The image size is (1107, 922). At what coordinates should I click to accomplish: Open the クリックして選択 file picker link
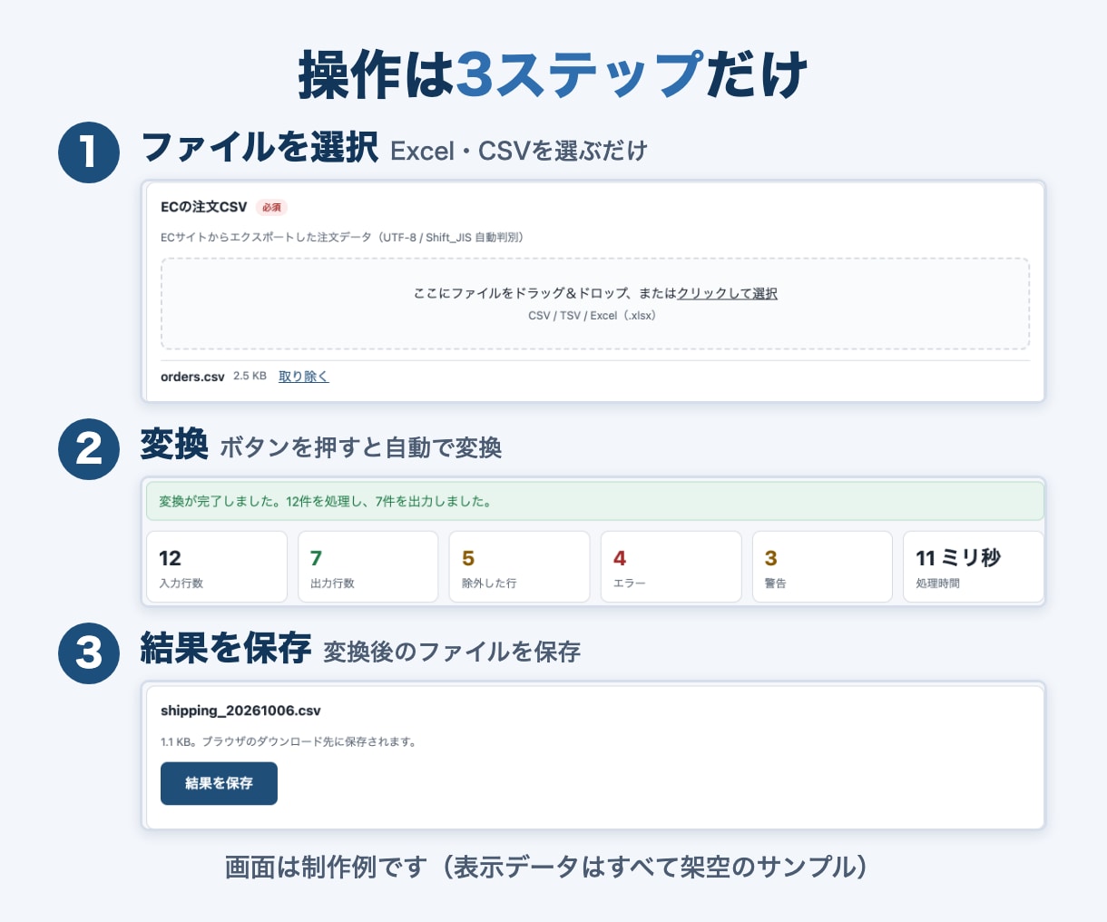(727, 293)
